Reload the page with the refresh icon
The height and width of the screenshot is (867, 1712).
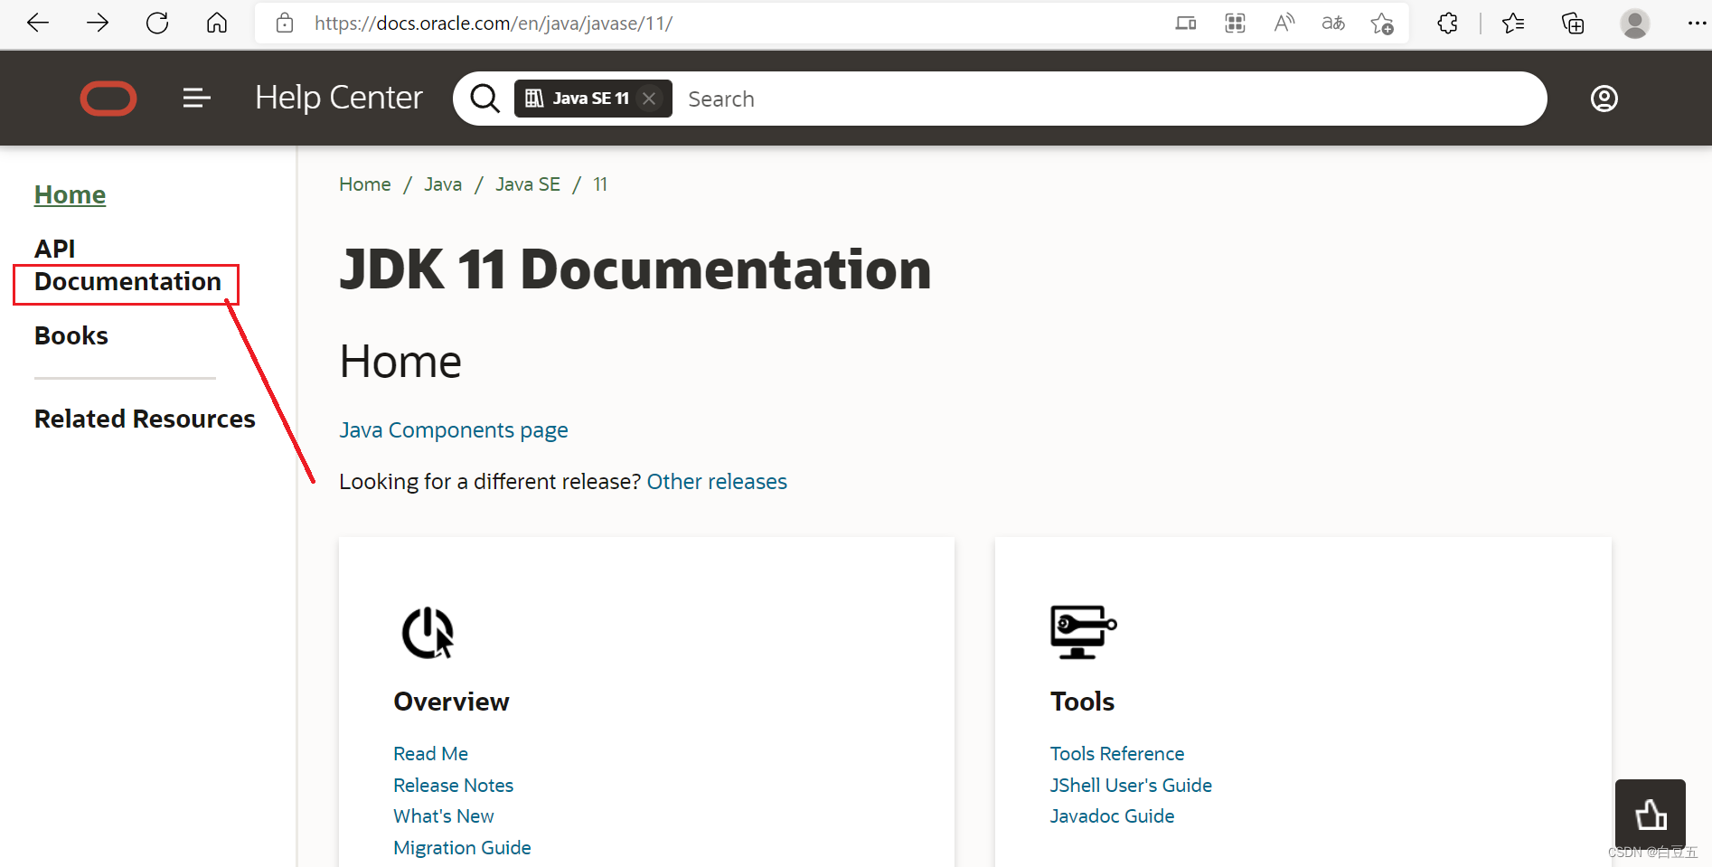tap(157, 23)
